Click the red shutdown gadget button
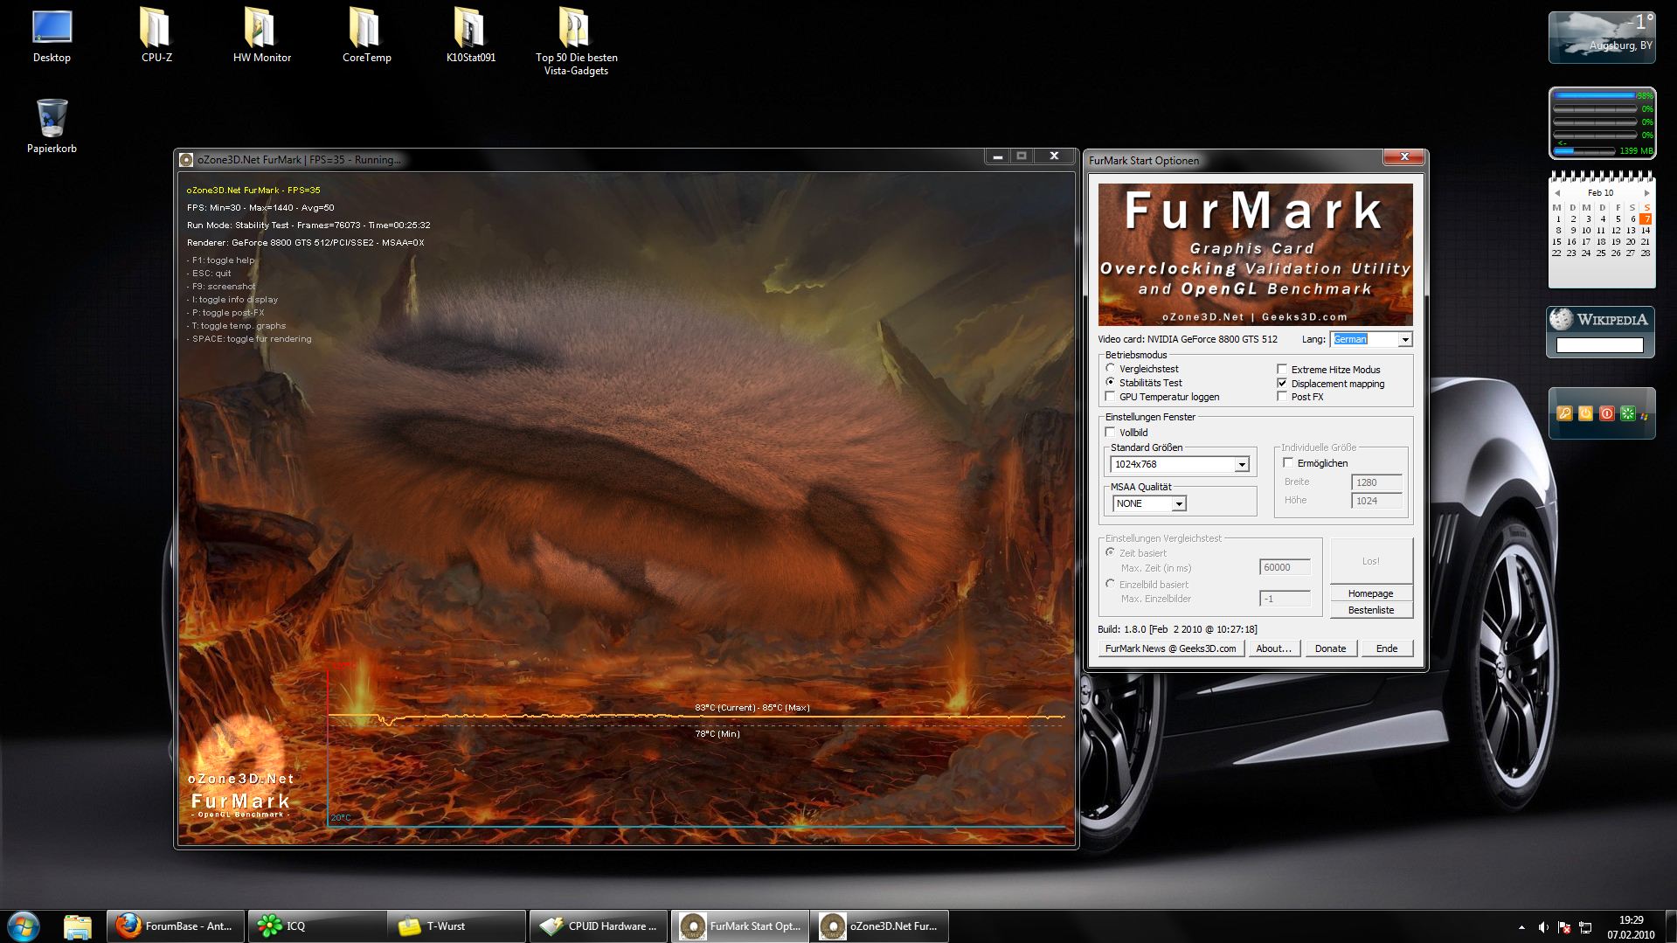Screen dimensions: 1677x943 (1606, 413)
